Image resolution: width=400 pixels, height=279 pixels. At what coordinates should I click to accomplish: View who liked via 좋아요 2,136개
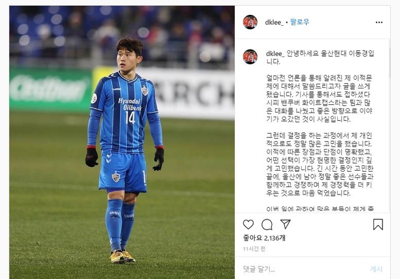[x=264, y=238]
